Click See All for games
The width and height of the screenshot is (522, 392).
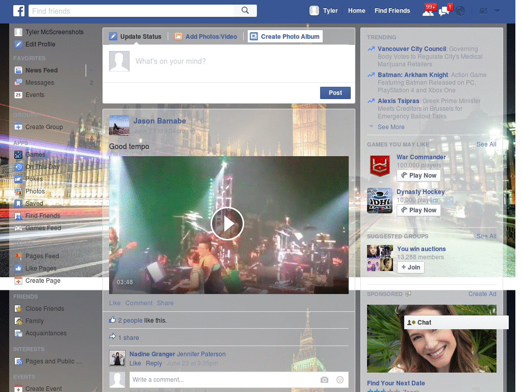tap(486, 144)
